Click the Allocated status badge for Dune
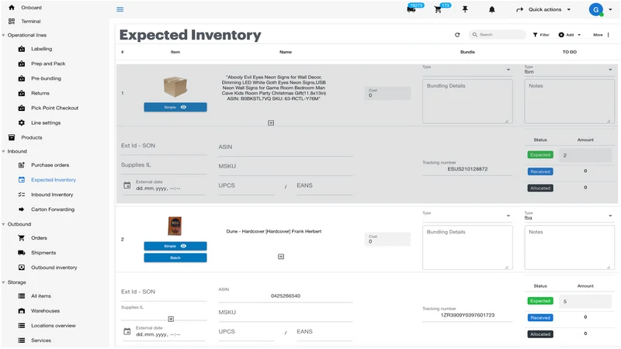This screenshot has width=621, height=349. pyautogui.click(x=540, y=334)
